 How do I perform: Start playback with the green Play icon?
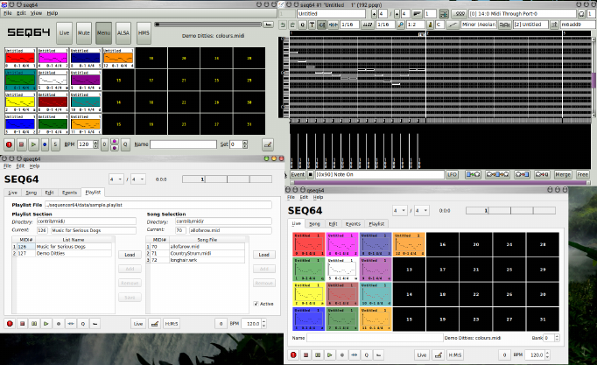(33, 144)
